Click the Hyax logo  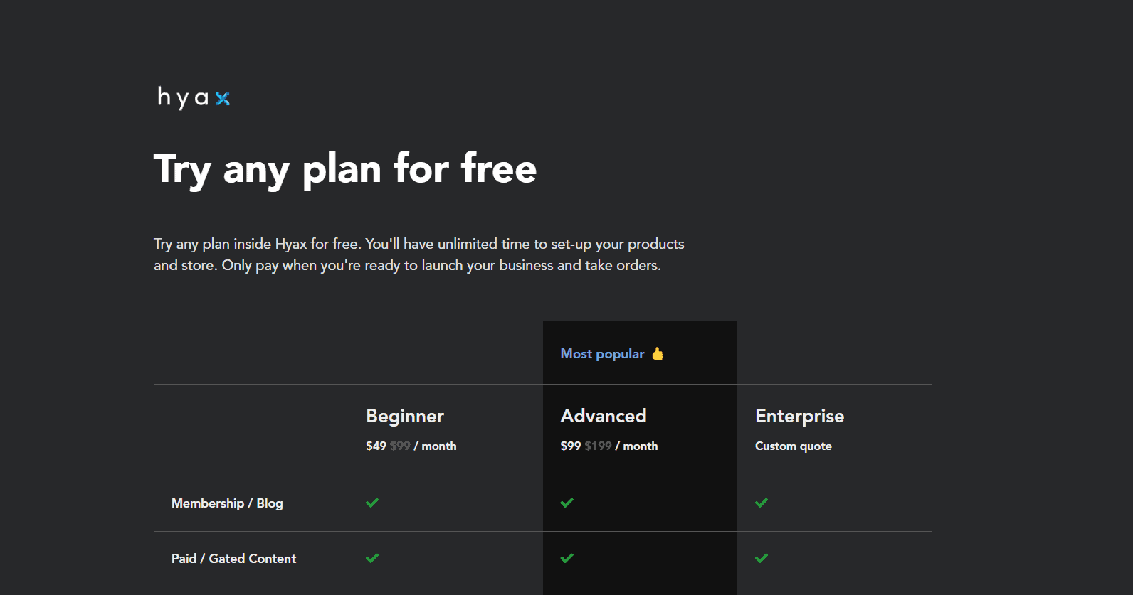pos(194,97)
